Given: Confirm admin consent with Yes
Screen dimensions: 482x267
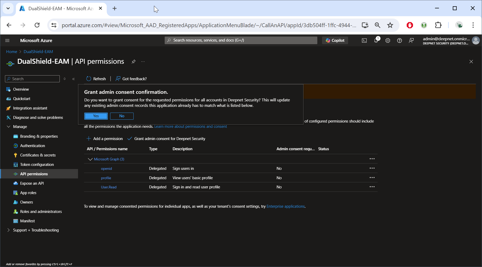Looking at the screenshot, I should point(96,116).
